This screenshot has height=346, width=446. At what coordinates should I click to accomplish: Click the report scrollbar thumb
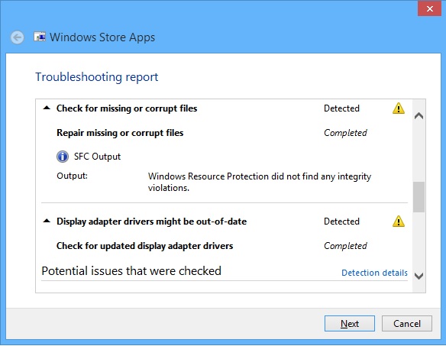[x=419, y=197]
